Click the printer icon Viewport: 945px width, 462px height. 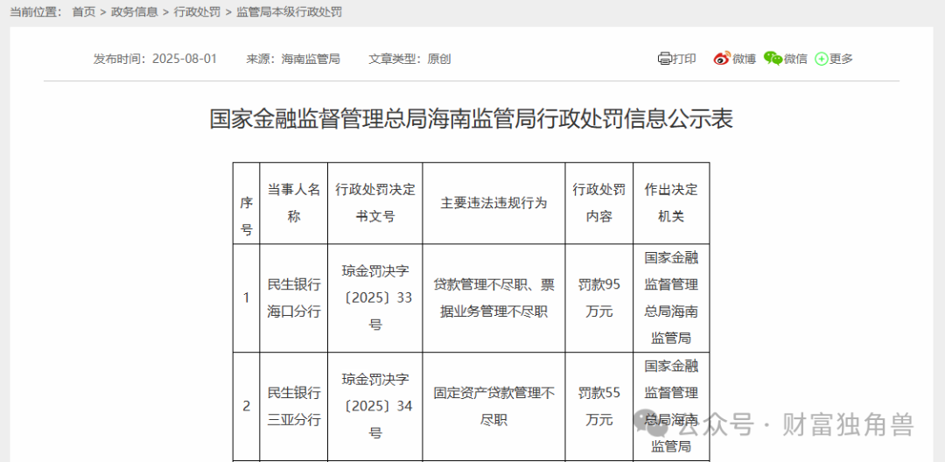[x=664, y=59]
